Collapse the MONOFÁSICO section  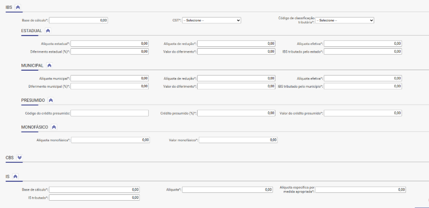coord(54,127)
